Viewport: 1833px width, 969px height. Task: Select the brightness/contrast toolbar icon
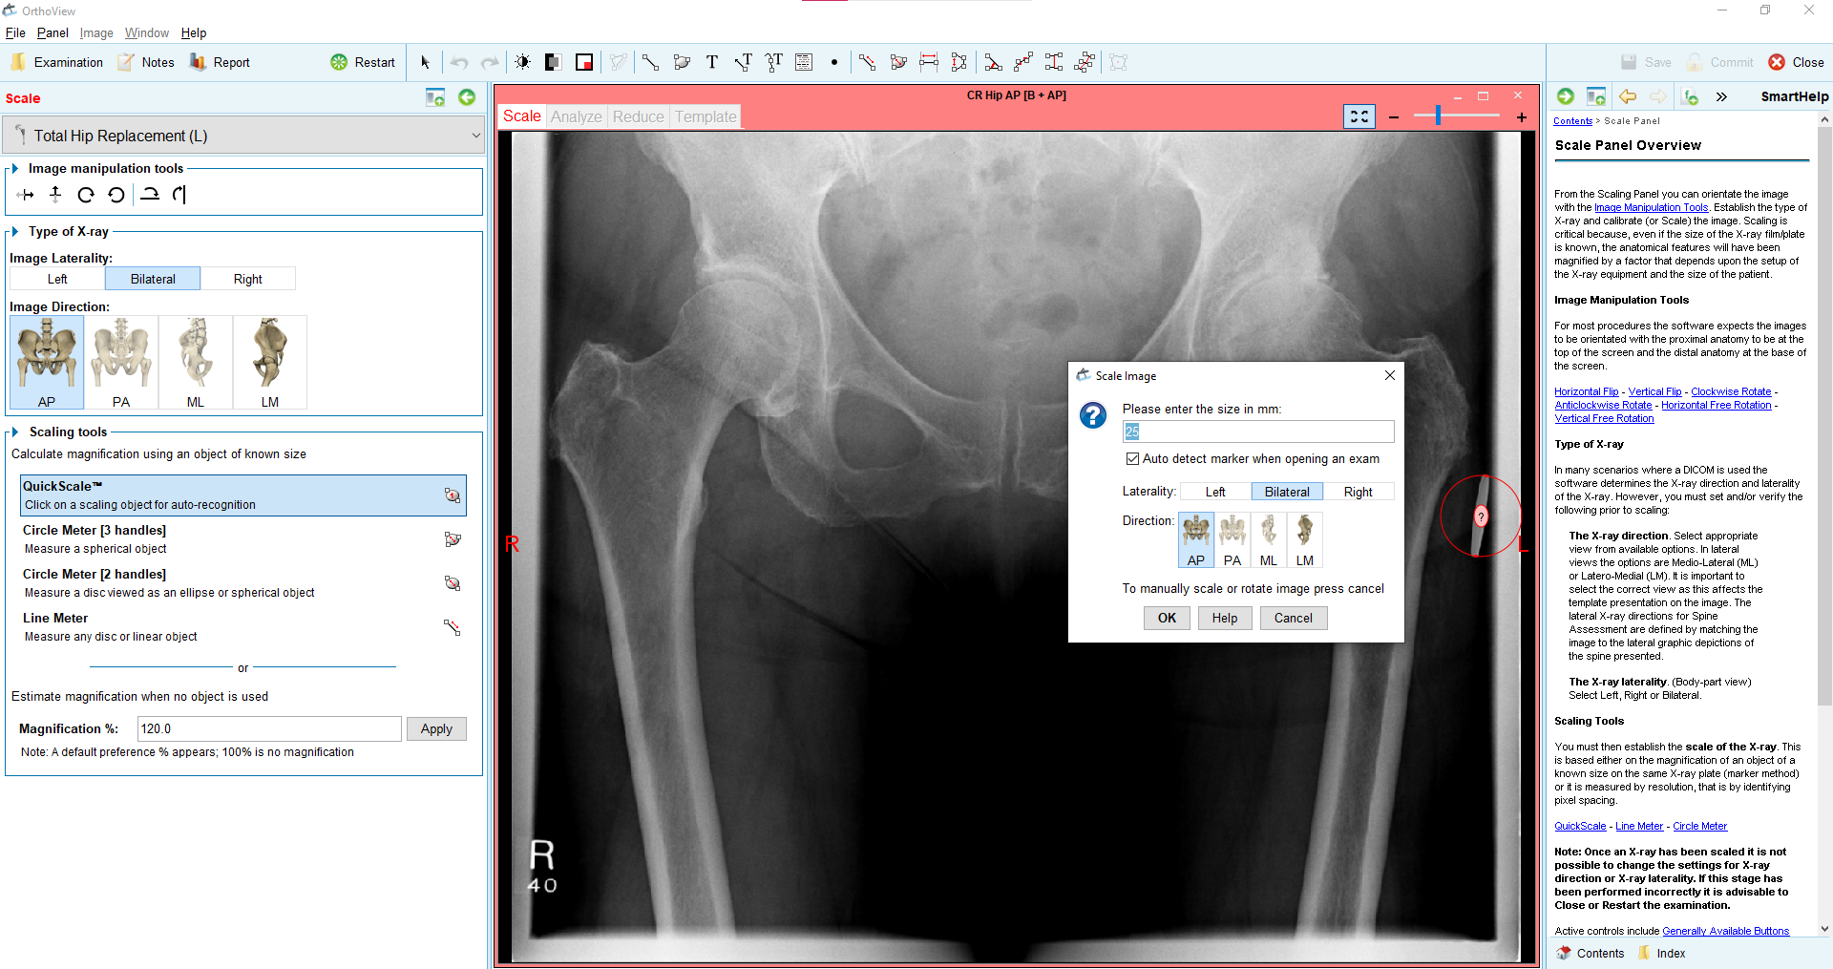pos(522,63)
